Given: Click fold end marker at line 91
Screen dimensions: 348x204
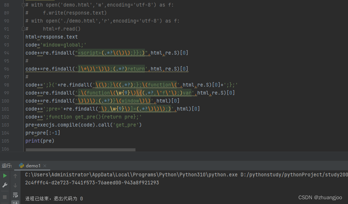Looking at the screenshot, I should tap(23, 29).
